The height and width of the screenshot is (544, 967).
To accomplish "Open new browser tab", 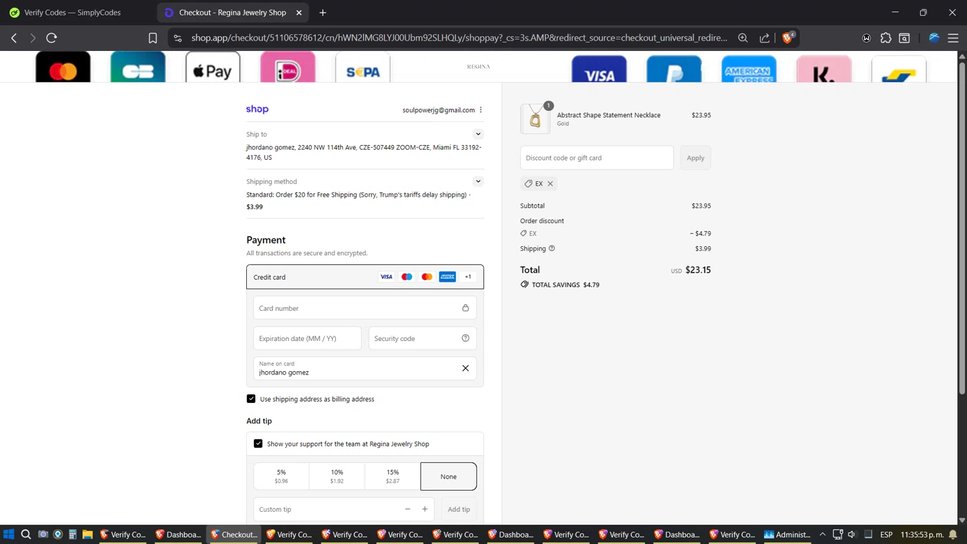I will (x=323, y=12).
